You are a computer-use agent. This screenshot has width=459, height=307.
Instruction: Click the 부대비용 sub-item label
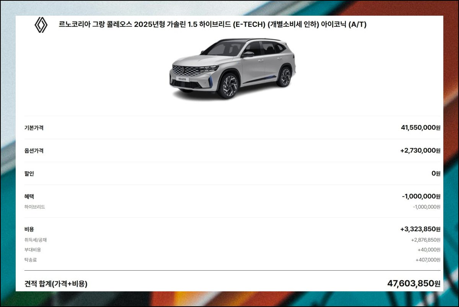(33, 250)
